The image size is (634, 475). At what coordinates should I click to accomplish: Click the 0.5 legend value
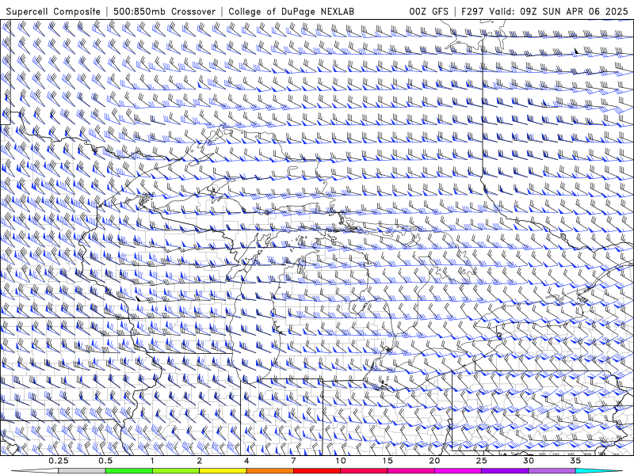pyautogui.click(x=105, y=461)
